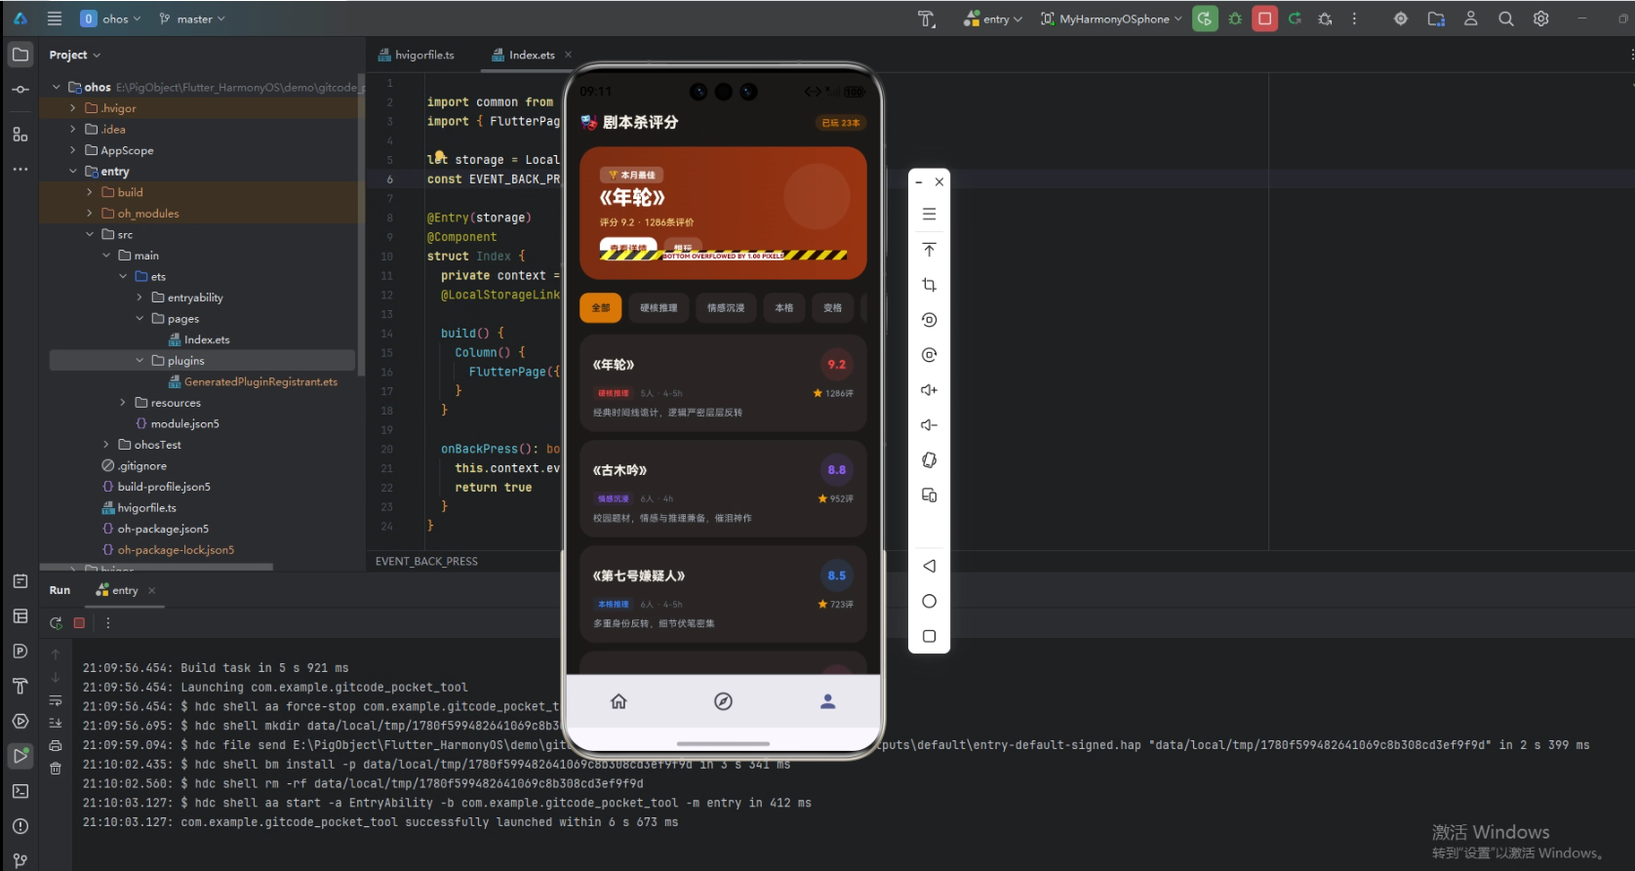Select 变格 filter chip
This screenshot has width=1635, height=871.
[832, 307]
